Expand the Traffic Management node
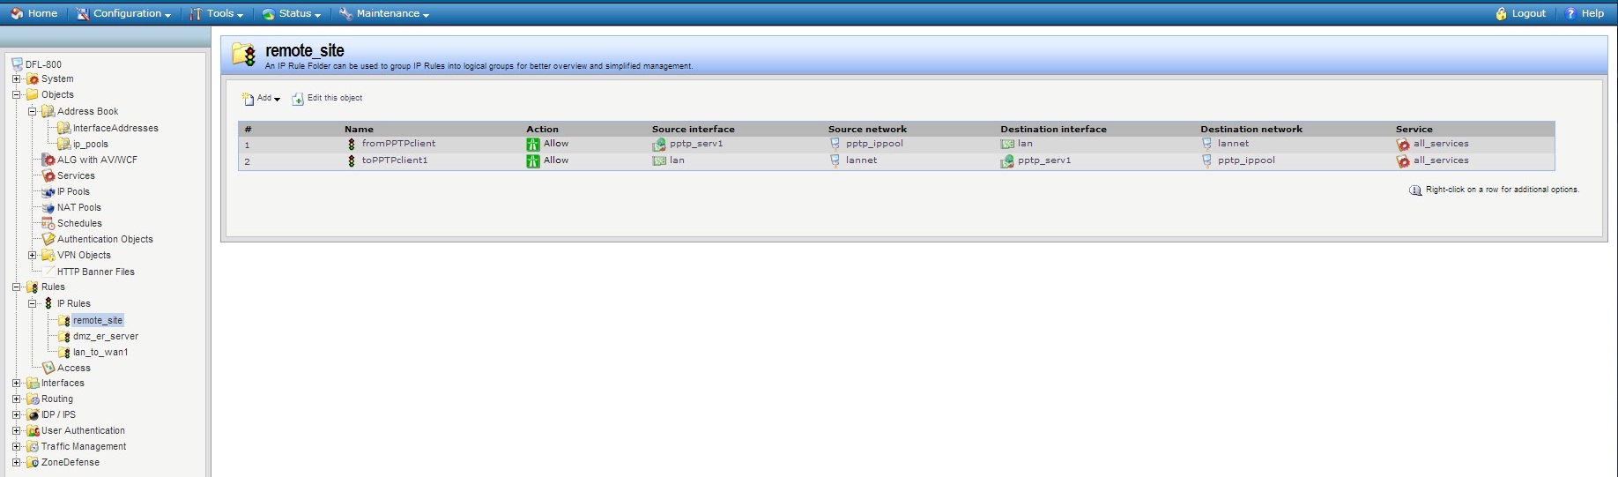The height and width of the screenshot is (477, 1618). click(16, 446)
